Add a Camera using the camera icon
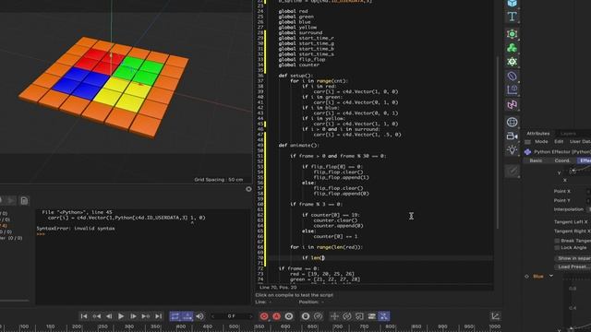This screenshot has height=332, width=591. click(x=512, y=136)
